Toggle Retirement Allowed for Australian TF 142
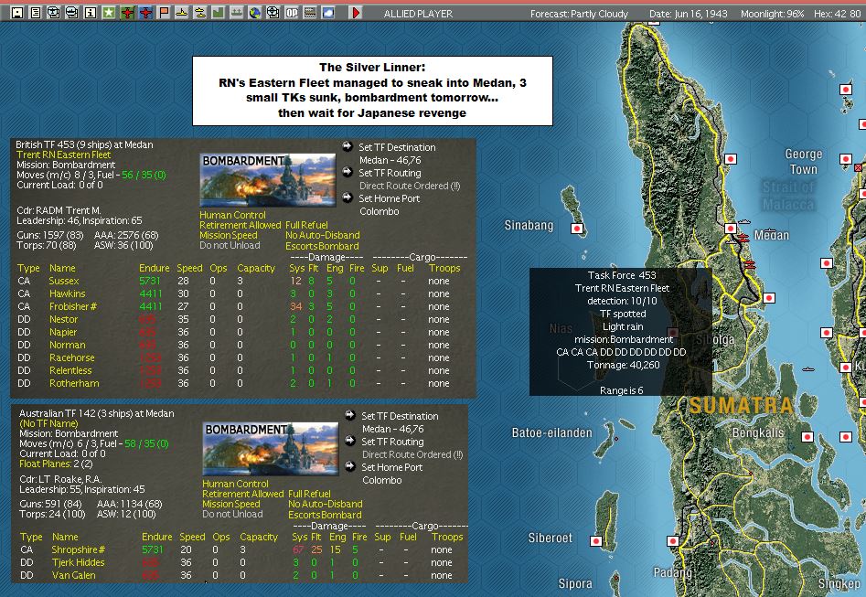The width and height of the screenshot is (866, 597). pos(243,494)
